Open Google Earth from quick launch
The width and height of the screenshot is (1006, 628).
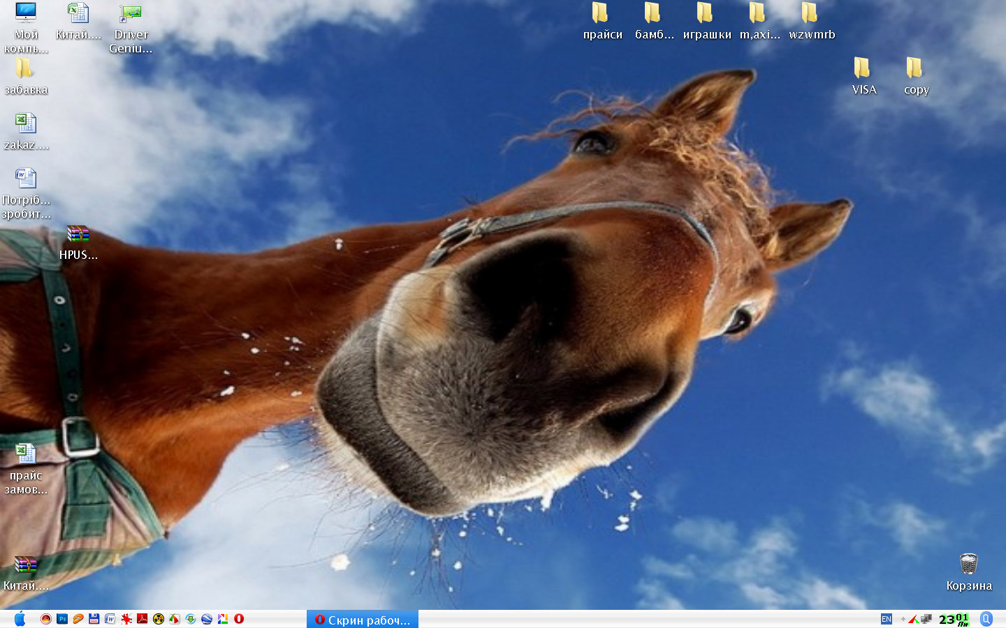[207, 619]
